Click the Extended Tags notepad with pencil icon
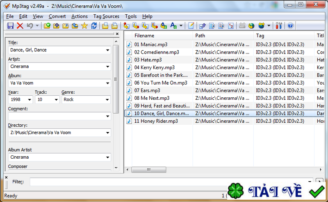This screenshot has height=202, width=328. [191, 26]
